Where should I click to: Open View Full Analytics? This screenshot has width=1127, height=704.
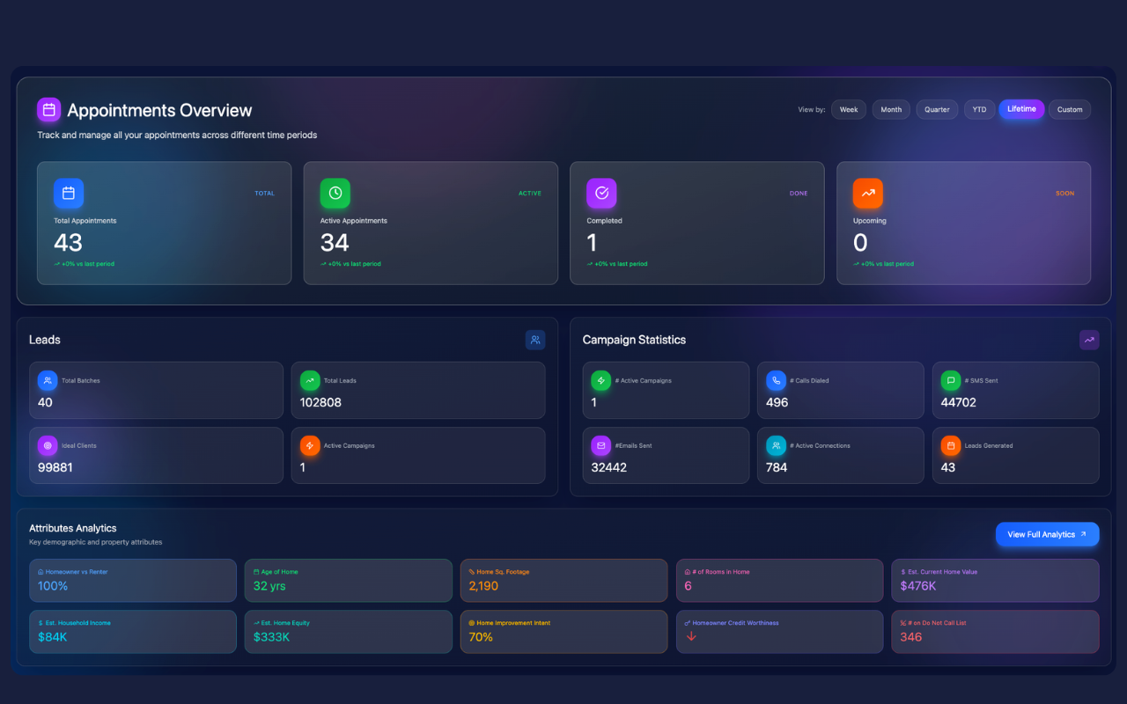[x=1048, y=534]
